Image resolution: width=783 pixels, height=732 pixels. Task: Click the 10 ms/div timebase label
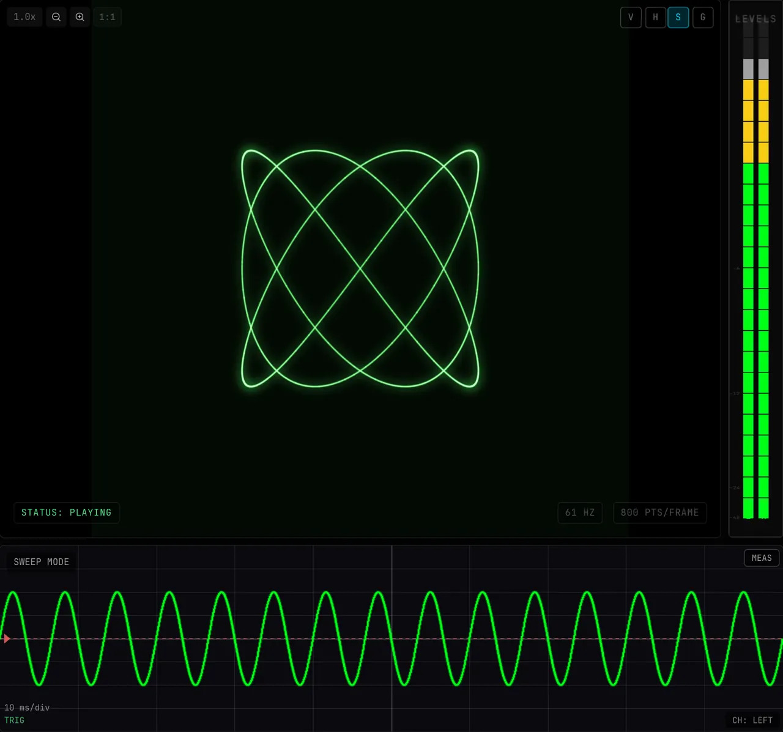coord(27,708)
